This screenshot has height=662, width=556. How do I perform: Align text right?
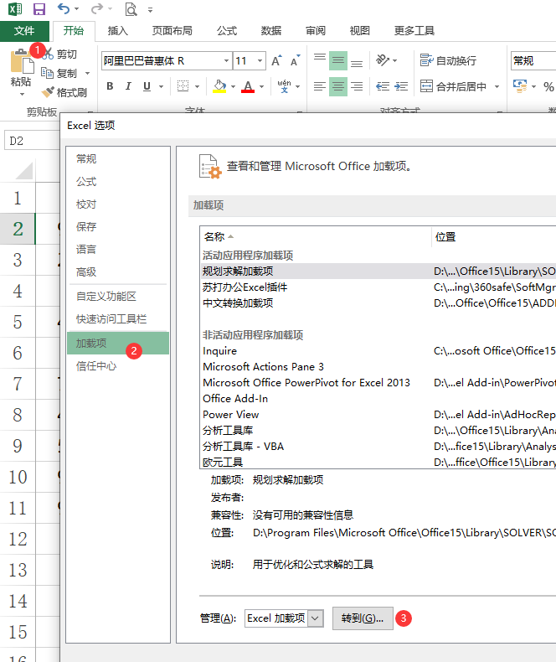357,86
